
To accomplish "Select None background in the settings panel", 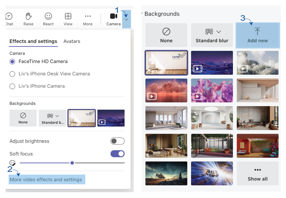I will (x=23, y=118).
